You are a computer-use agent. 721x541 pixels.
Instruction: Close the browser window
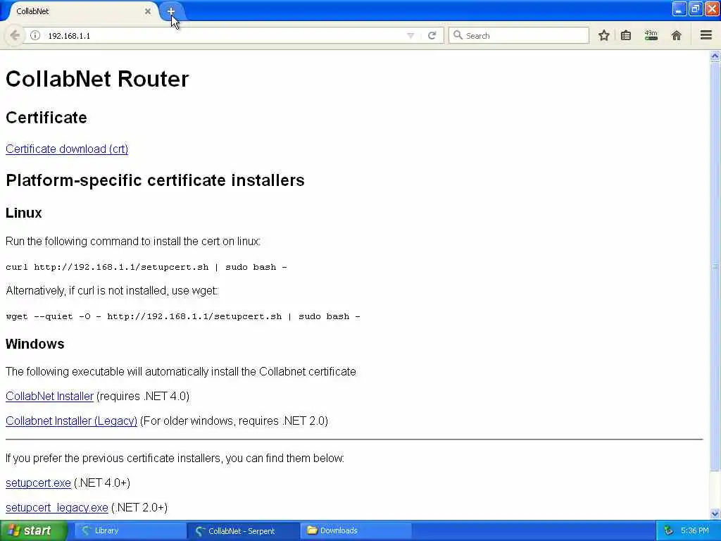coord(712,8)
